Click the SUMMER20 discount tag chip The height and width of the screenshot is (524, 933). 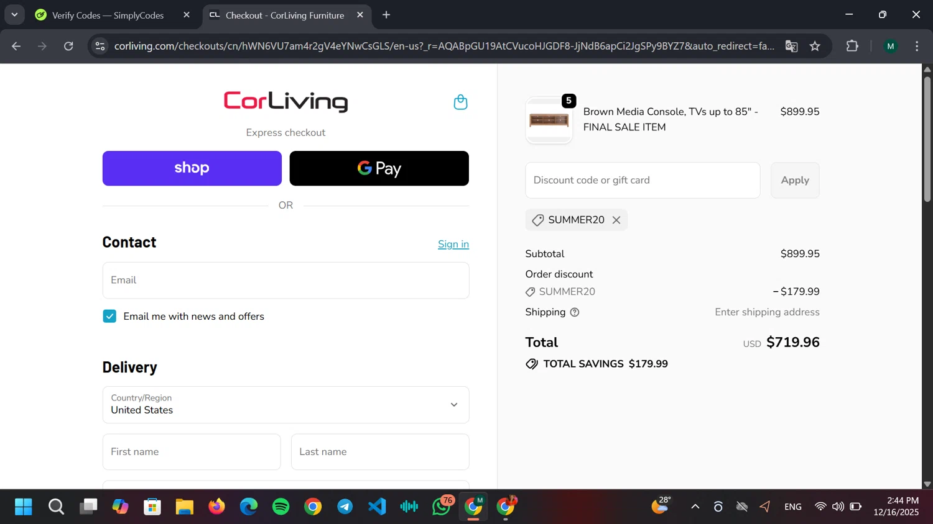click(x=576, y=220)
